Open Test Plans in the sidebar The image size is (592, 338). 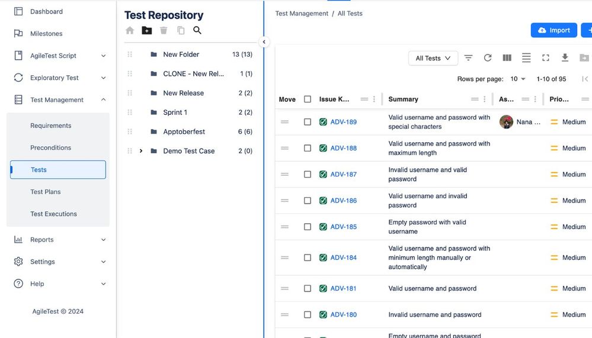(45, 192)
